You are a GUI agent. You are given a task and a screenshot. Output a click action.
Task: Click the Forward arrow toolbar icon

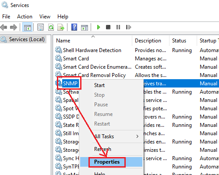coord(14,27)
